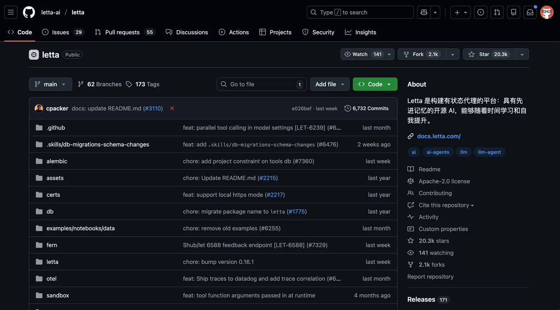Open the notifications inbox icon
This screenshot has height=310, width=560.
[x=530, y=12]
